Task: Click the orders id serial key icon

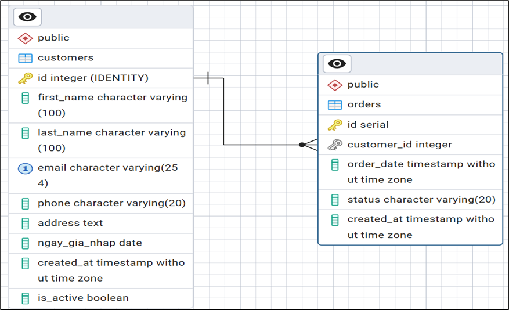Action: pos(335,125)
